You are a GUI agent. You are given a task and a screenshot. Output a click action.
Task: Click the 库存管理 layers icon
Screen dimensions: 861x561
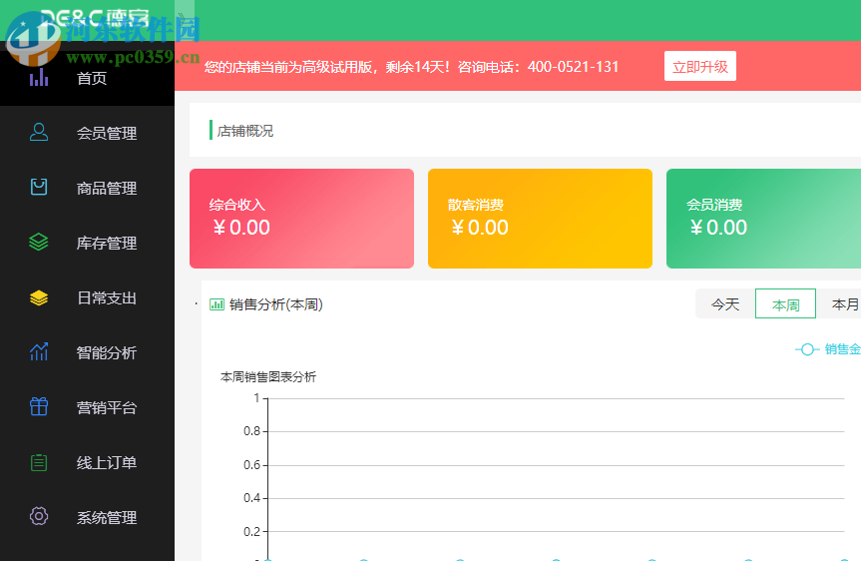tap(39, 243)
